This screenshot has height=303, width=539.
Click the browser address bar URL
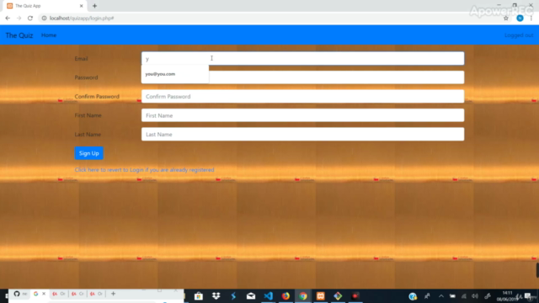coord(82,19)
